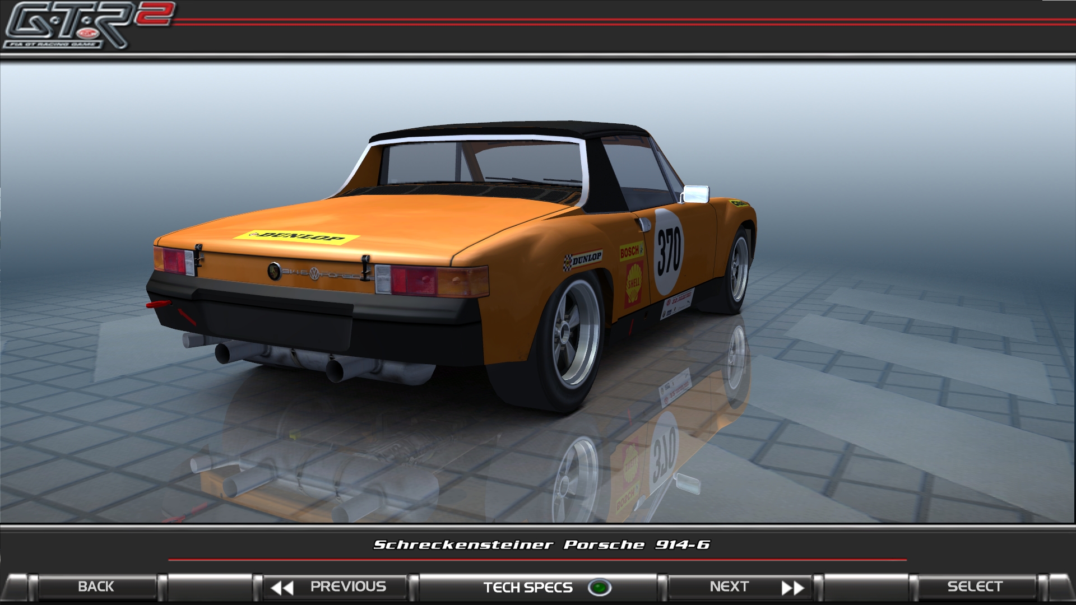Click the double left arrow icon
1076x605 pixels.
point(282,588)
